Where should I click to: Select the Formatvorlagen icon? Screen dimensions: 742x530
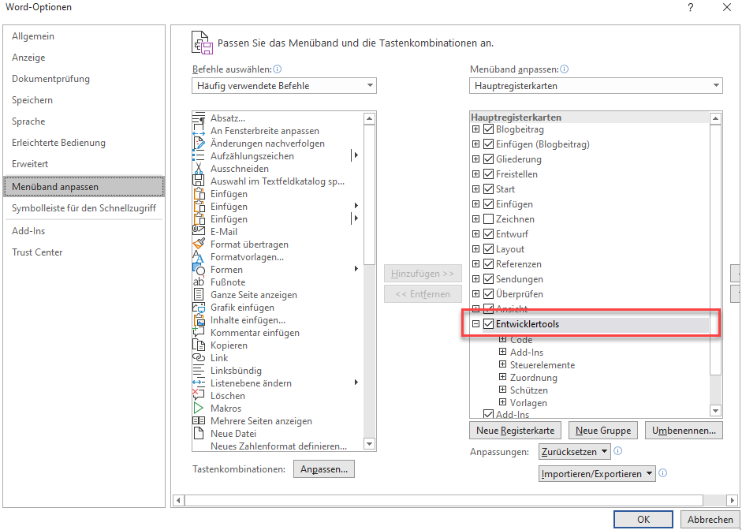pos(199,257)
